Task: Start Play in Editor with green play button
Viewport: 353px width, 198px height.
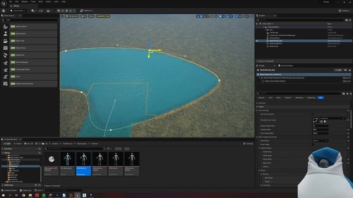Action: click(59, 10)
